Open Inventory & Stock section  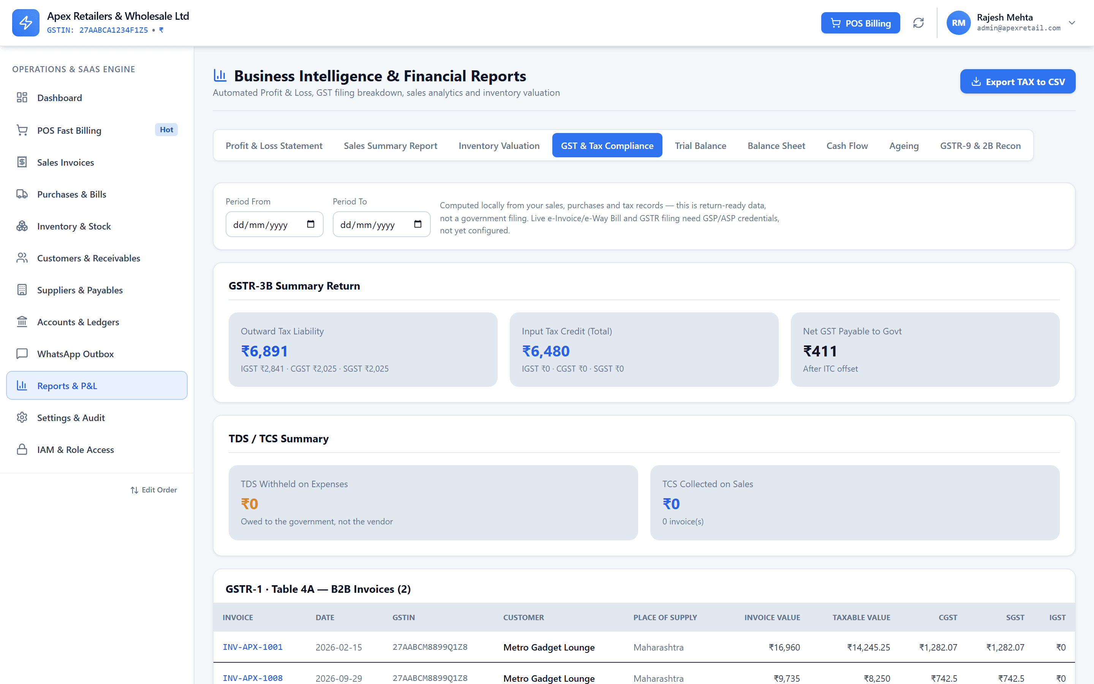click(x=97, y=226)
